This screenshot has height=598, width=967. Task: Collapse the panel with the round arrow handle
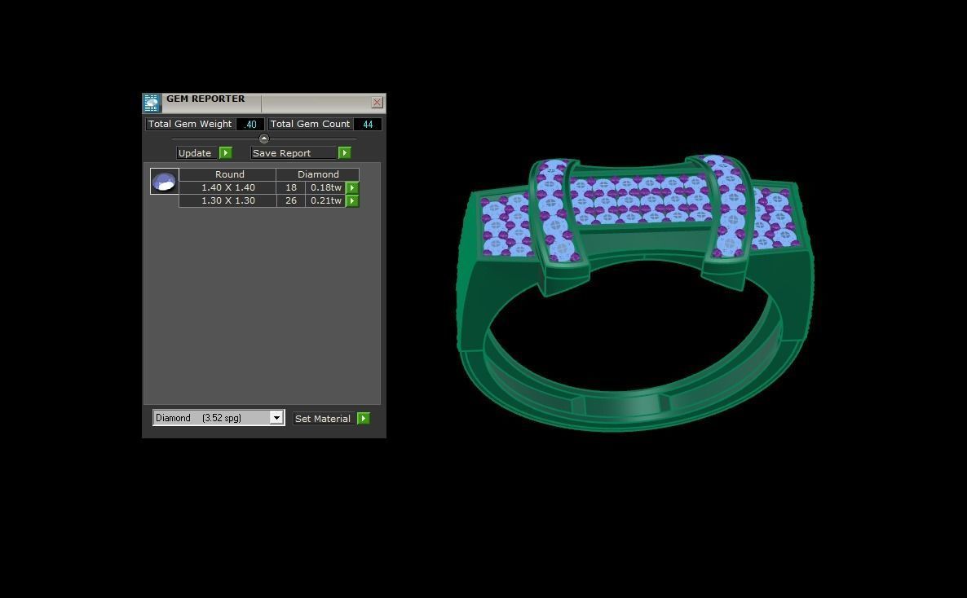click(x=264, y=139)
